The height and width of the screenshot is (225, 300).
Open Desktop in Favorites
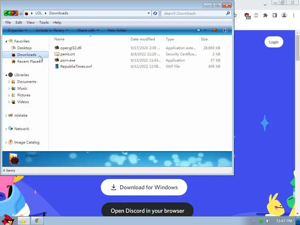24,48
